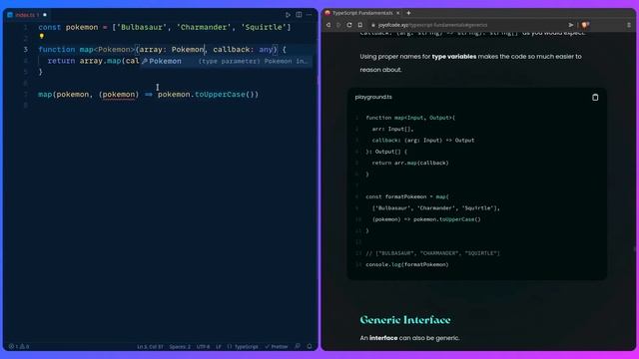
Task: Click the 'any' type annotation in editor
Action: (x=266, y=50)
